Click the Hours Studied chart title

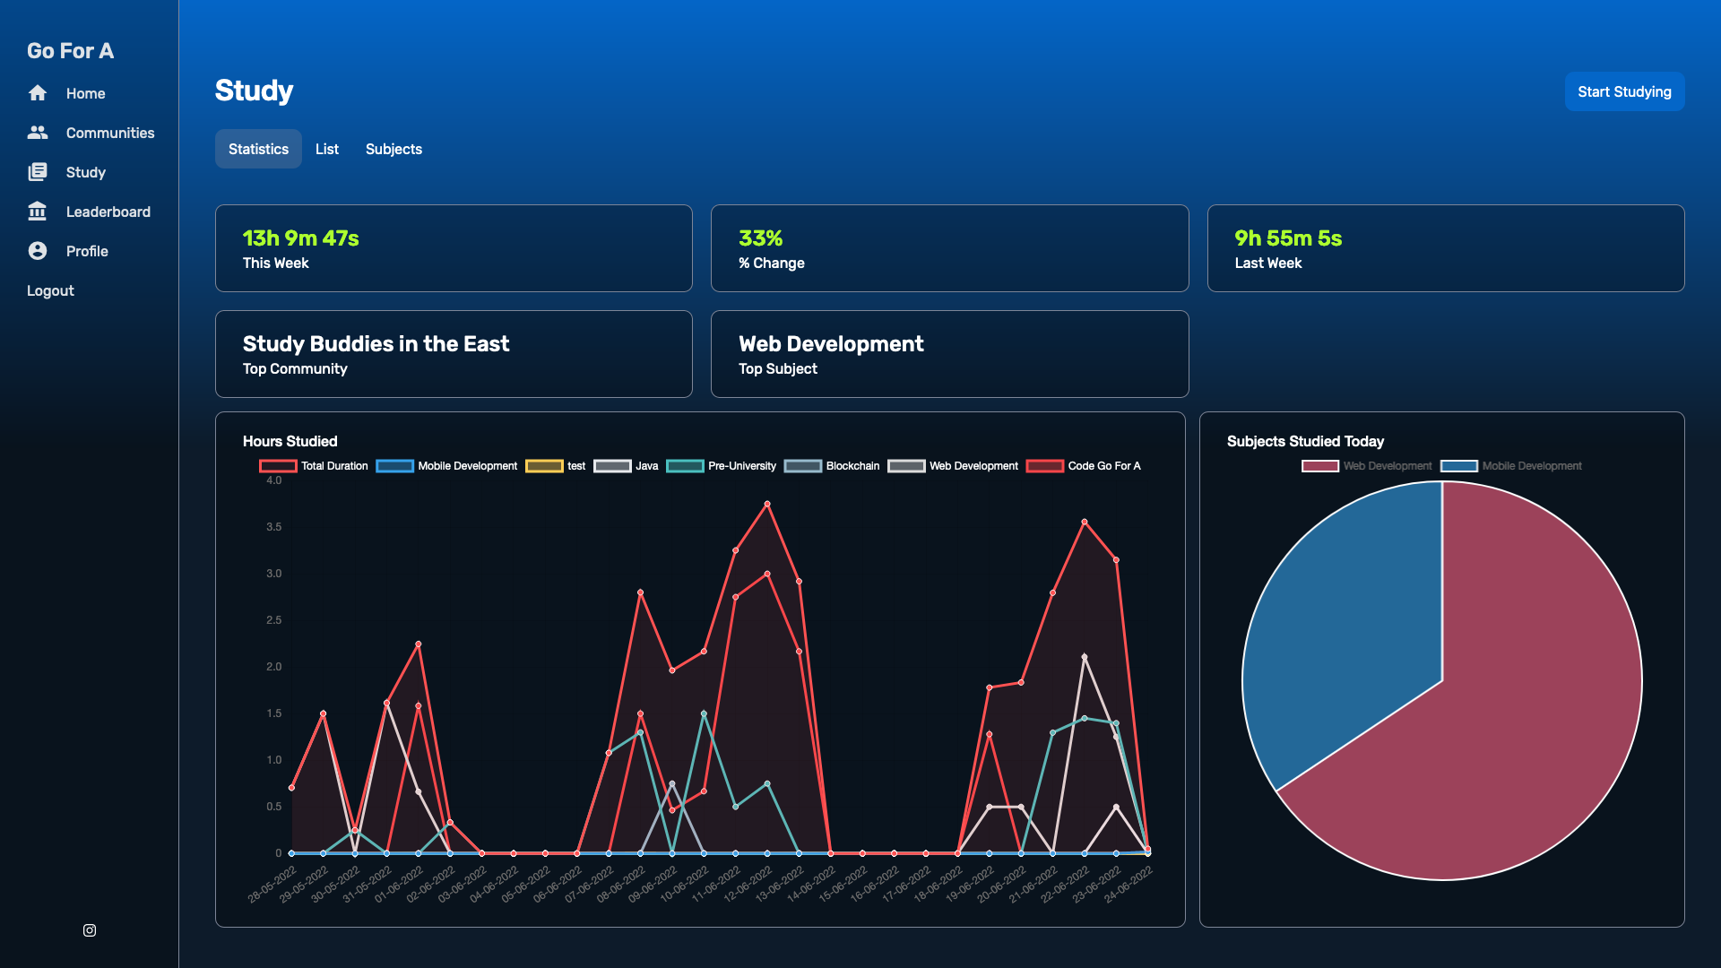pyautogui.click(x=290, y=441)
